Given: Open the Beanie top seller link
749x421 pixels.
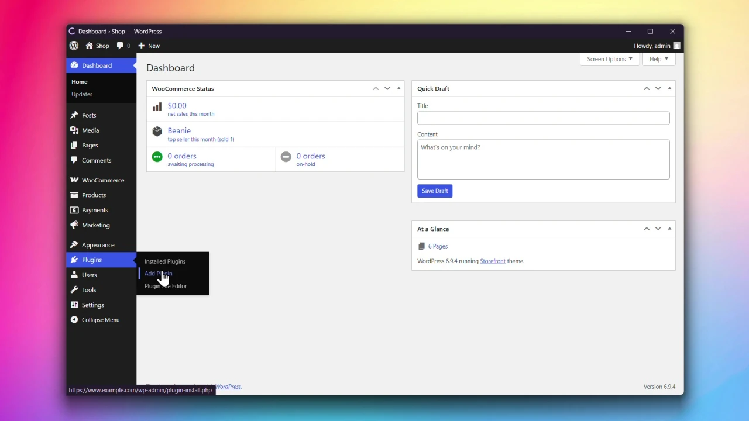Looking at the screenshot, I should 179,130.
